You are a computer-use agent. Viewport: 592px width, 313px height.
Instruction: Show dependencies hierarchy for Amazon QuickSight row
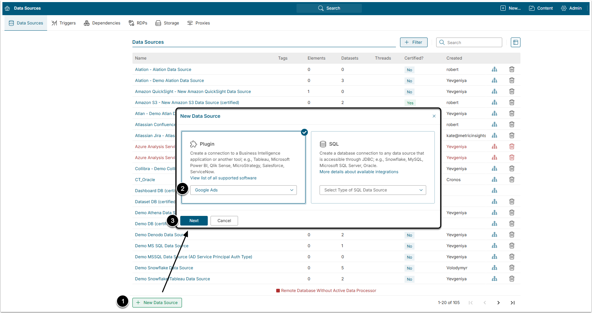point(494,92)
